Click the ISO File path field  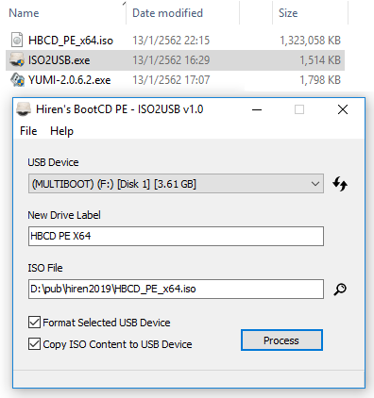(x=176, y=289)
